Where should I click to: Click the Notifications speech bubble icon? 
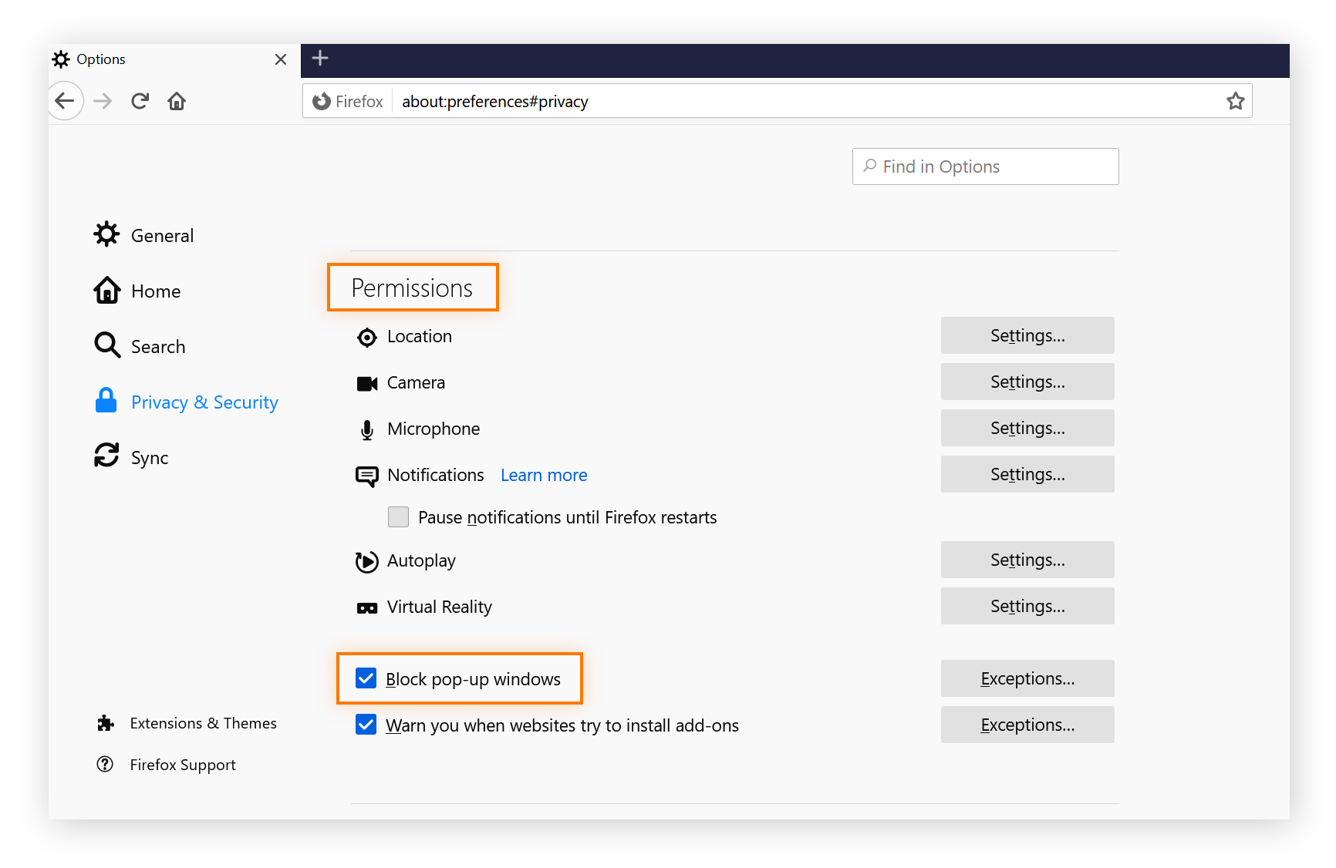coord(367,476)
